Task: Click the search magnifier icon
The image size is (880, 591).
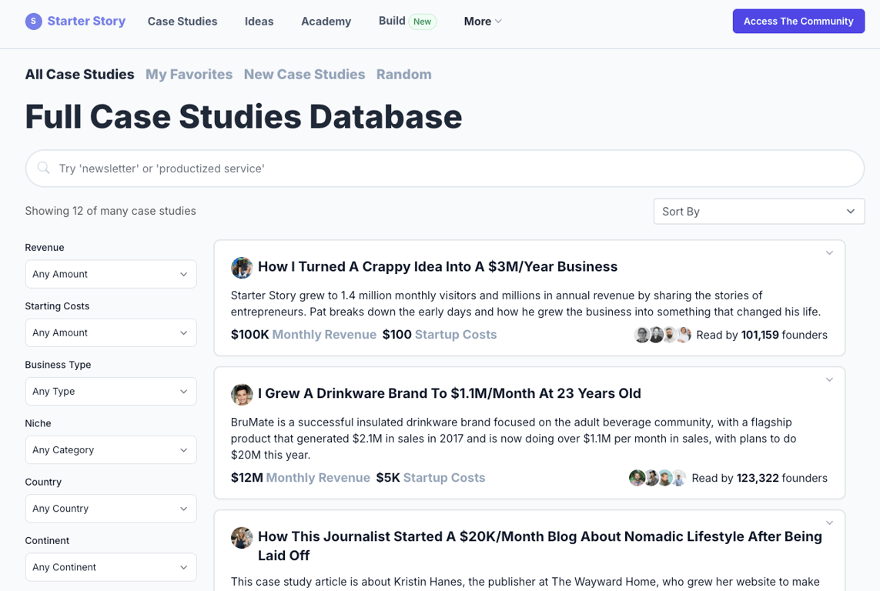Action: pos(43,169)
